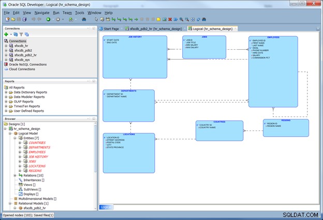Select Cloud Connections item
This screenshot has width=323, height=220.
[x=22, y=69]
